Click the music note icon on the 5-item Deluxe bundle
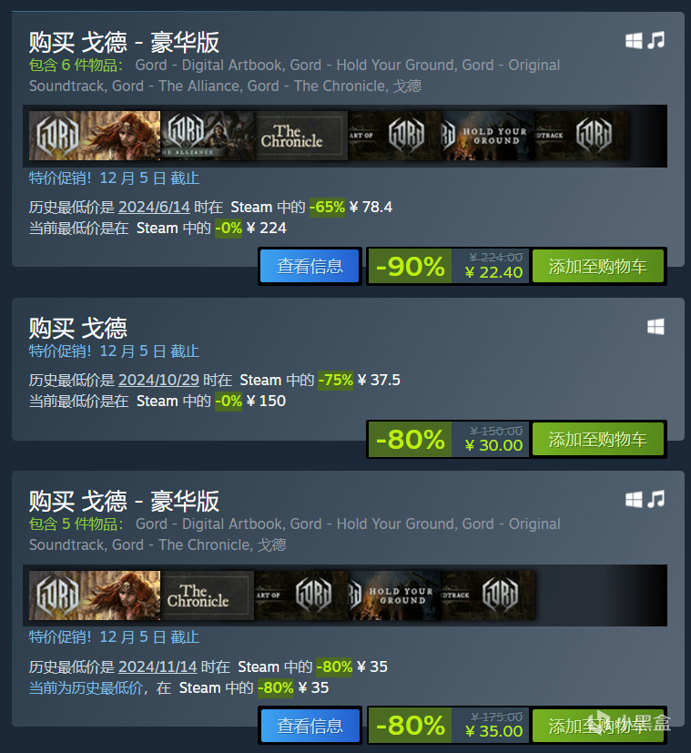Screen dimensions: 691x753 655,499
